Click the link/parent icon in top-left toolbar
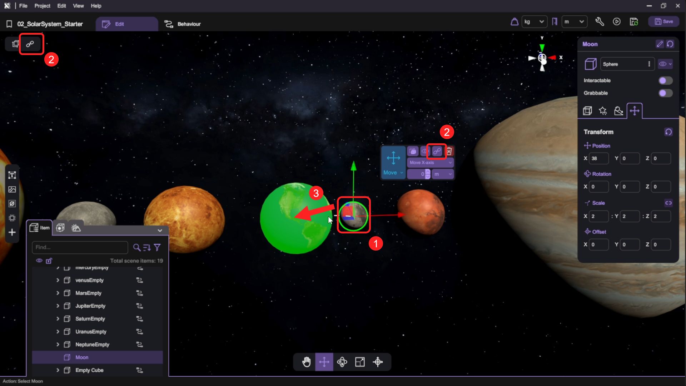Viewport: 686px width, 386px height. click(x=30, y=44)
